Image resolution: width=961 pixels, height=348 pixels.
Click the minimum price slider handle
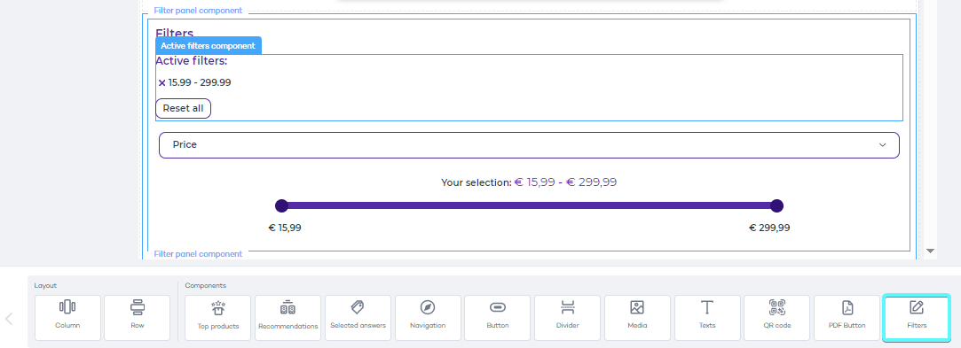pos(281,205)
